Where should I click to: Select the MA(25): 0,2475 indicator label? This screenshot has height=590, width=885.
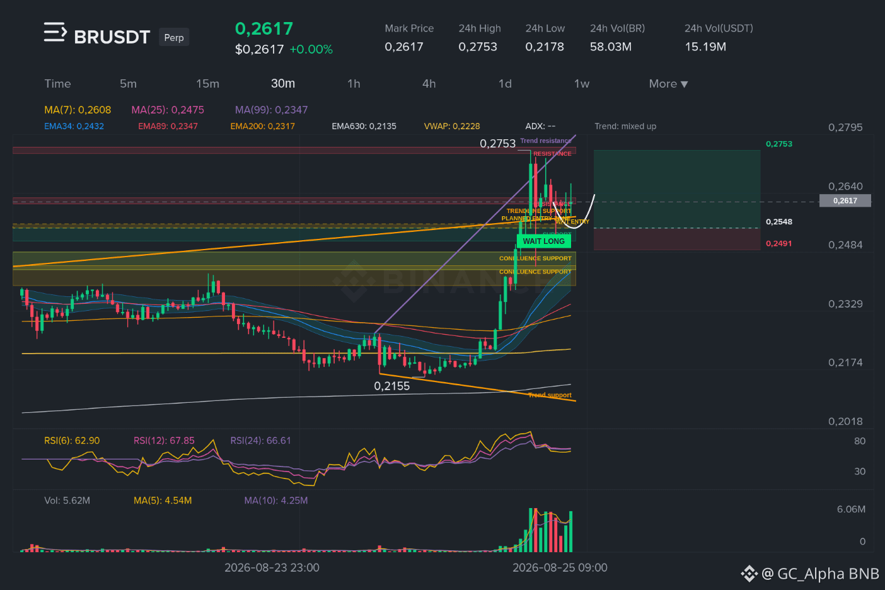click(x=168, y=110)
